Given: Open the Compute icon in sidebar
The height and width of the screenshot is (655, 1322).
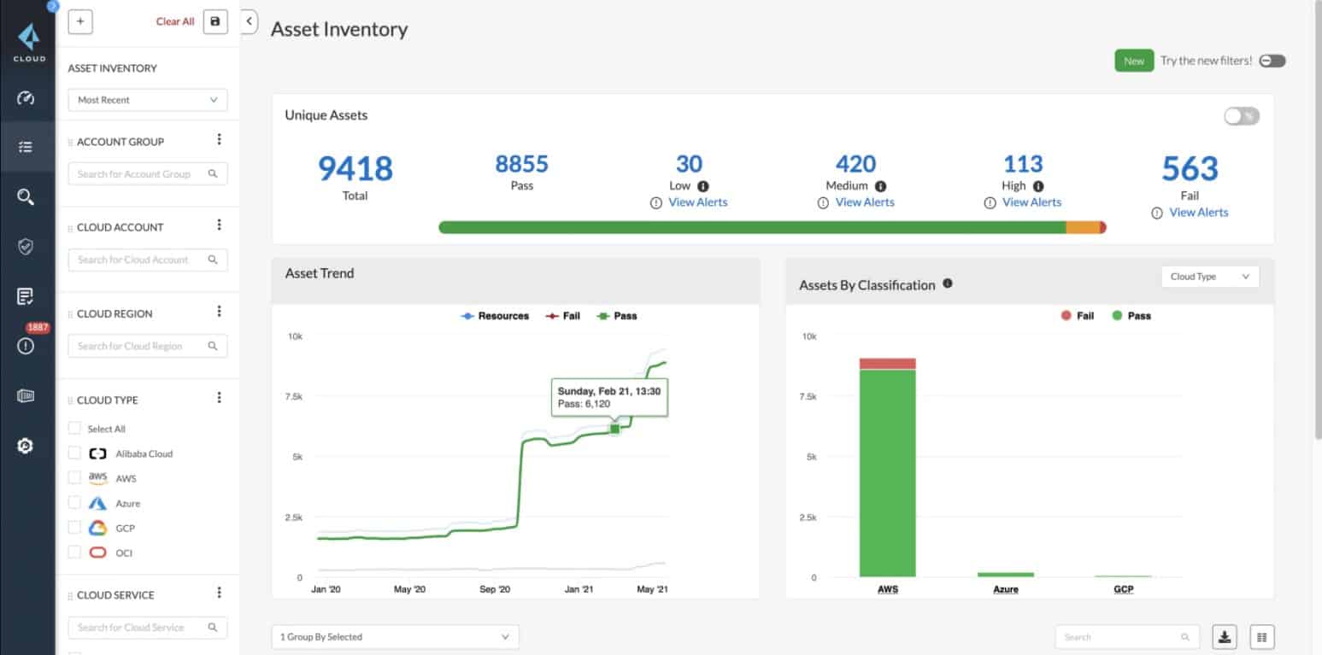Looking at the screenshot, I should coord(26,395).
